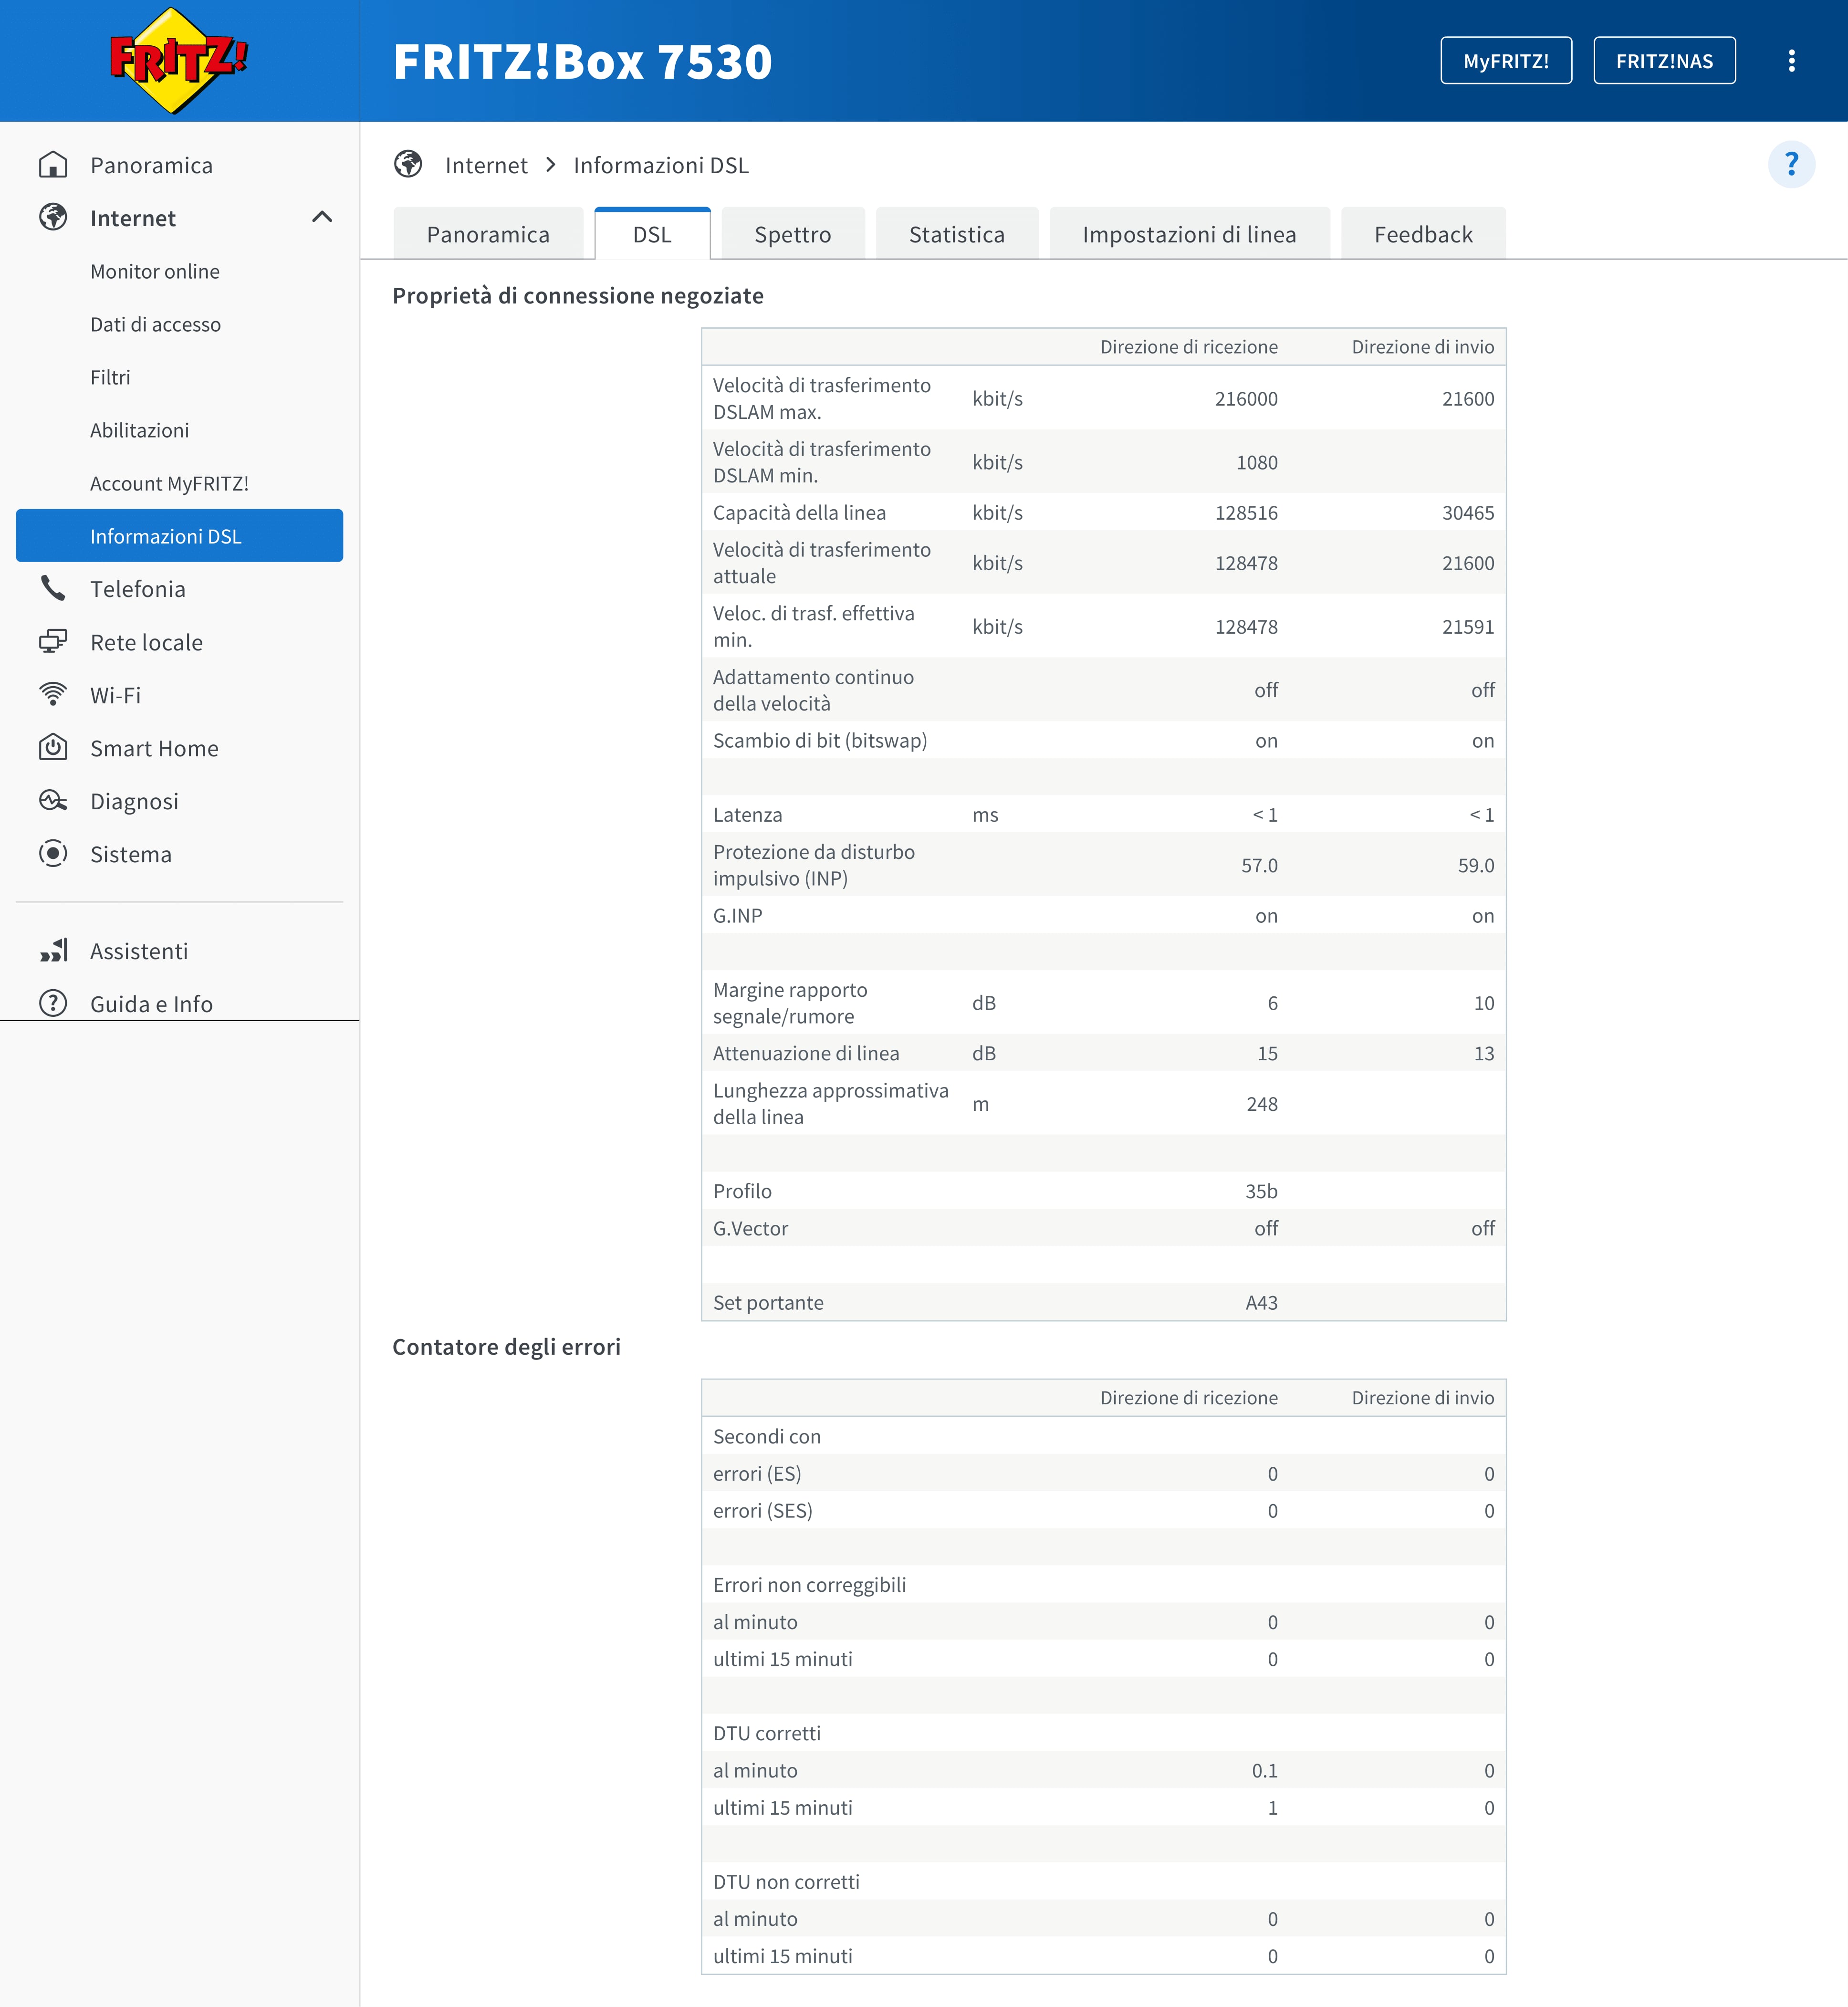Click Internet in the breadcrumb
This screenshot has width=1848, height=2007.
click(486, 166)
